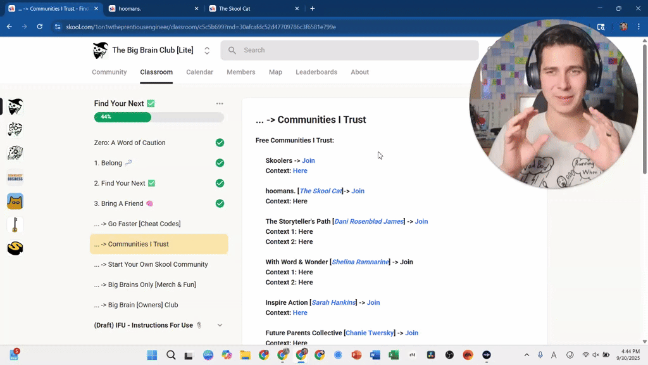Open the Go Faster [Cheat Codes] lesson

click(159, 224)
